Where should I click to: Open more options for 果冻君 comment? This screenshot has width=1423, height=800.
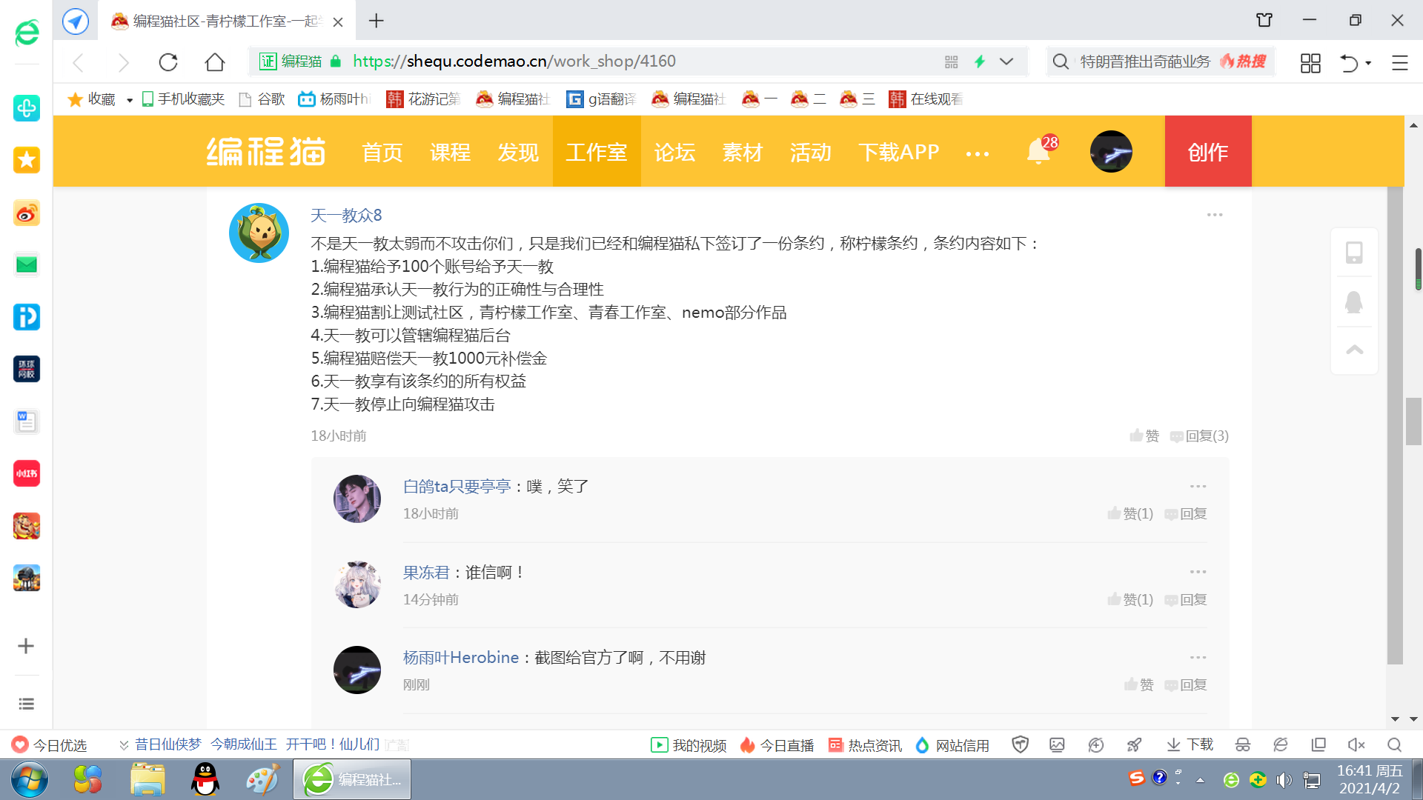pyautogui.click(x=1198, y=572)
